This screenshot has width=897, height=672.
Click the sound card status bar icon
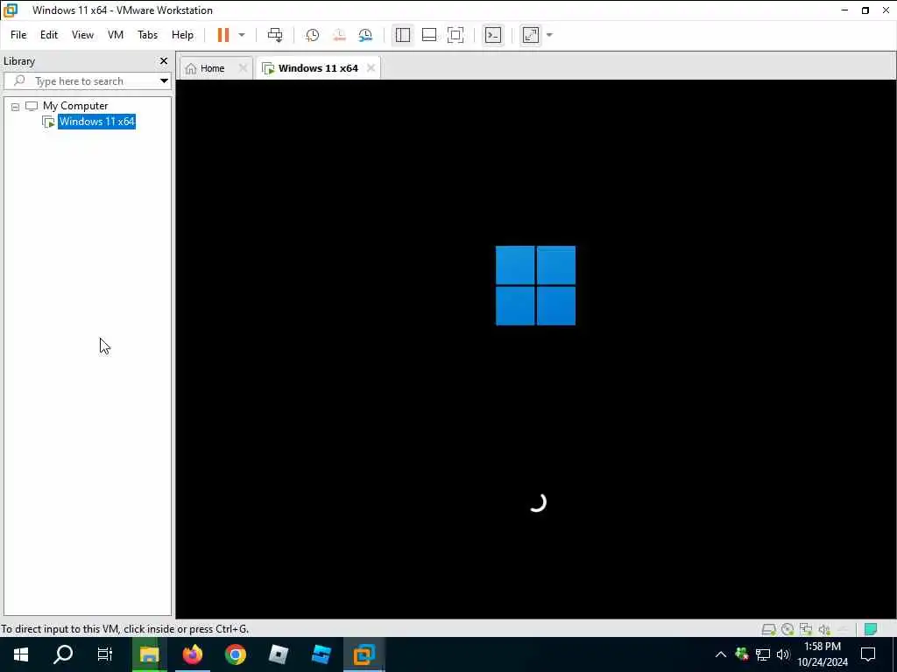(824, 630)
